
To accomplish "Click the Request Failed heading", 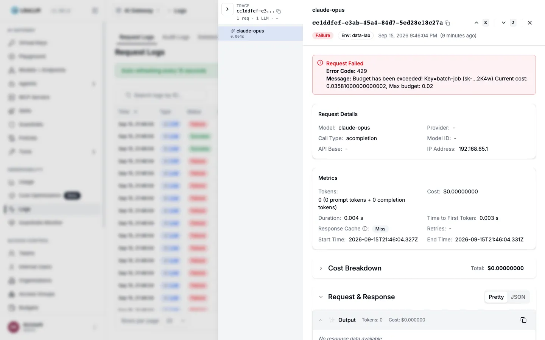I will 345,63.
